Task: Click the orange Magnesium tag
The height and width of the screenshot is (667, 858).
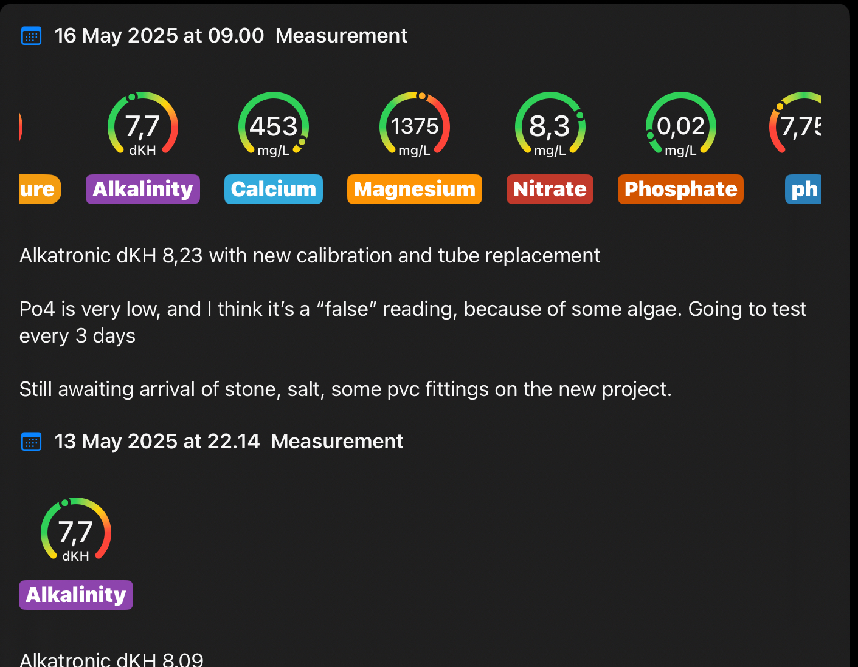Action: (415, 189)
